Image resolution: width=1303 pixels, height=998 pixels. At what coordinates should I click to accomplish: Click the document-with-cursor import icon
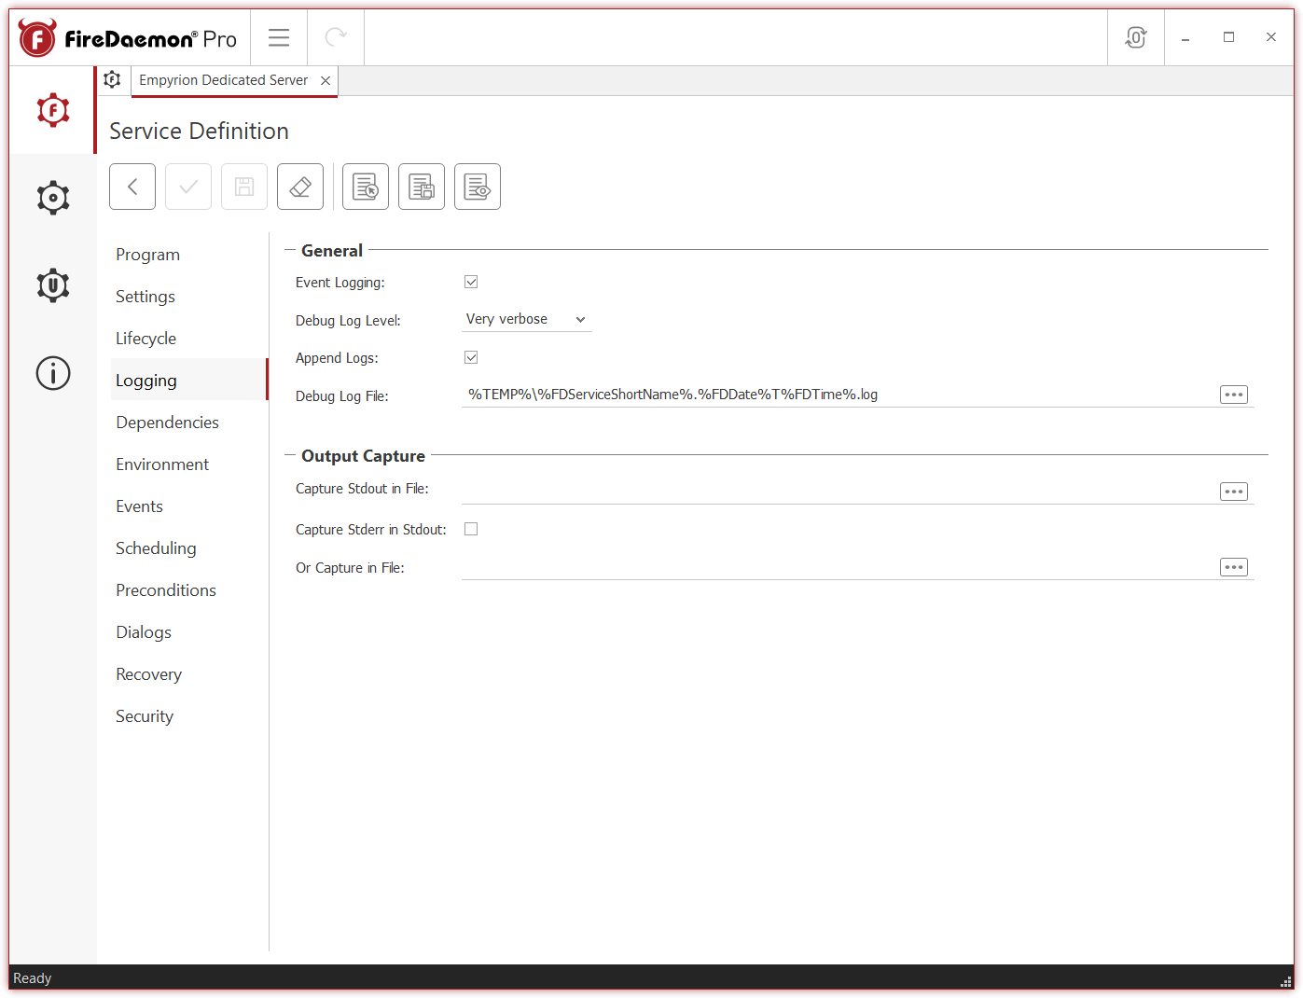tap(365, 186)
